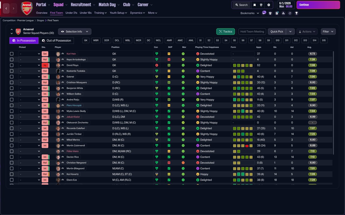
Task: Click the date and time display
Action: [x=286, y=5]
